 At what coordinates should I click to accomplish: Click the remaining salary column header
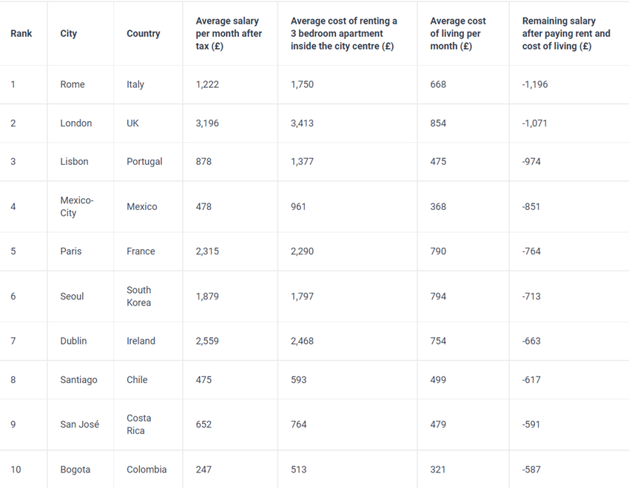point(566,34)
